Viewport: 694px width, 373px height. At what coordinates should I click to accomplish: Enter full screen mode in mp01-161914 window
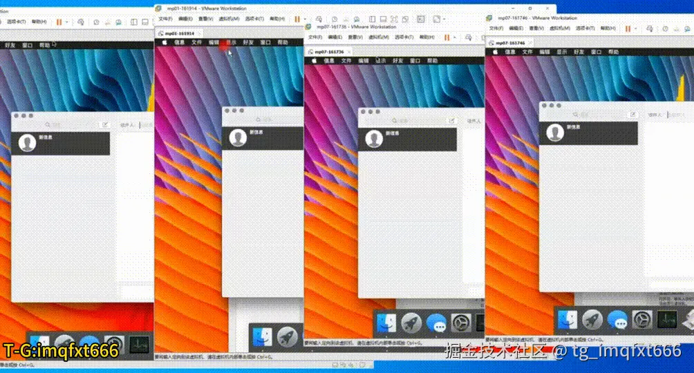[394, 19]
